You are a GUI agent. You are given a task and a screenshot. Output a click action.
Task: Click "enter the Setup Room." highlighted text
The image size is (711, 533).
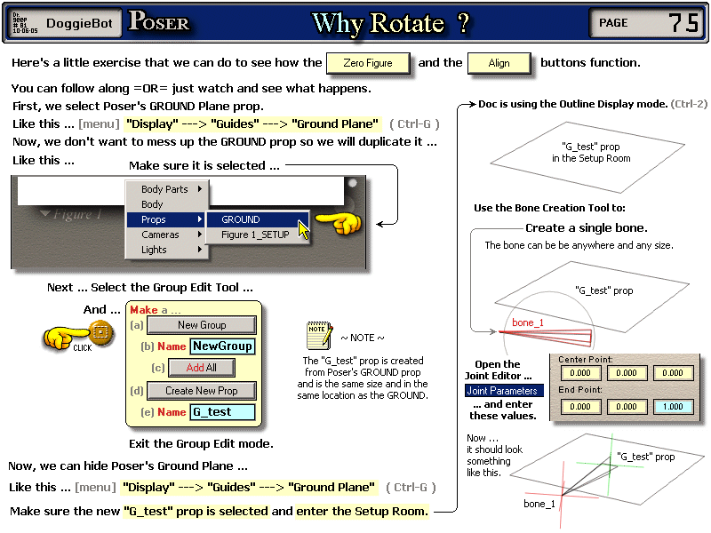(363, 511)
